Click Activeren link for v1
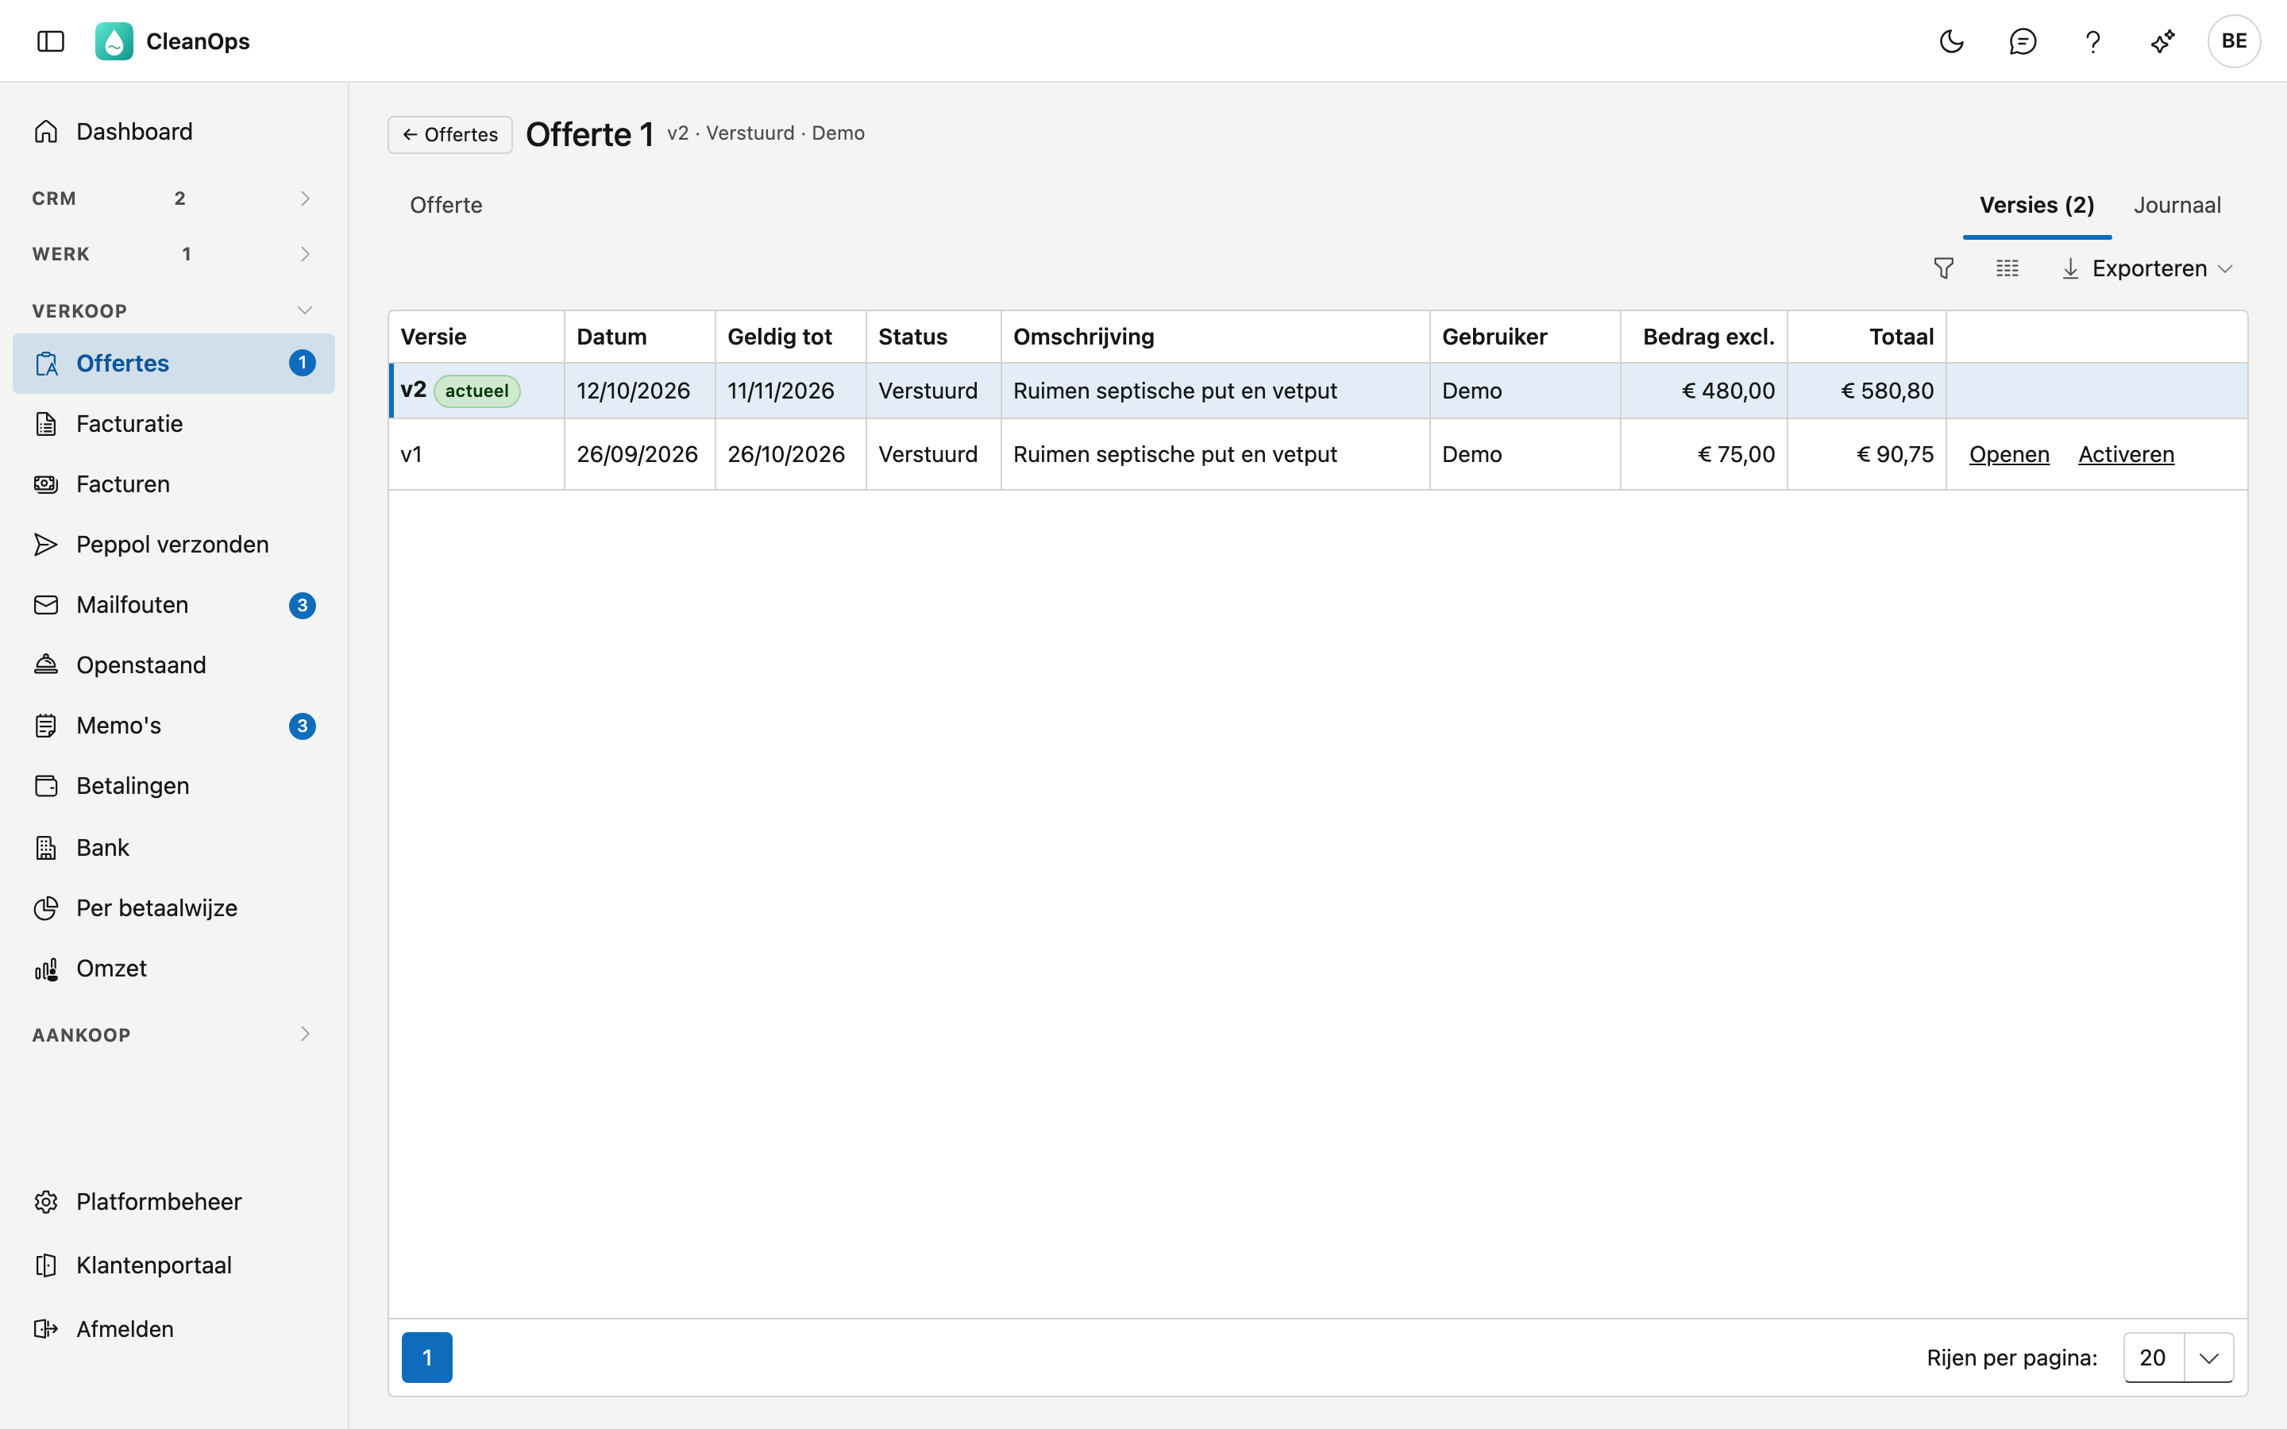Image resolution: width=2287 pixels, height=1429 pixels. click(x=2127, y=455)
